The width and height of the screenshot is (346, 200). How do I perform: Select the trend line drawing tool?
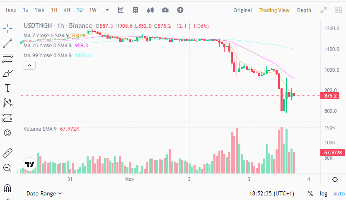tap(7, 42)
